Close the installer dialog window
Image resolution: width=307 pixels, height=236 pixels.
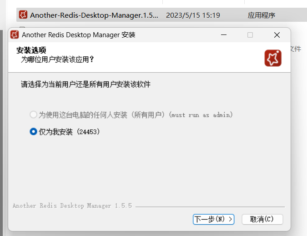click(277, 35)
